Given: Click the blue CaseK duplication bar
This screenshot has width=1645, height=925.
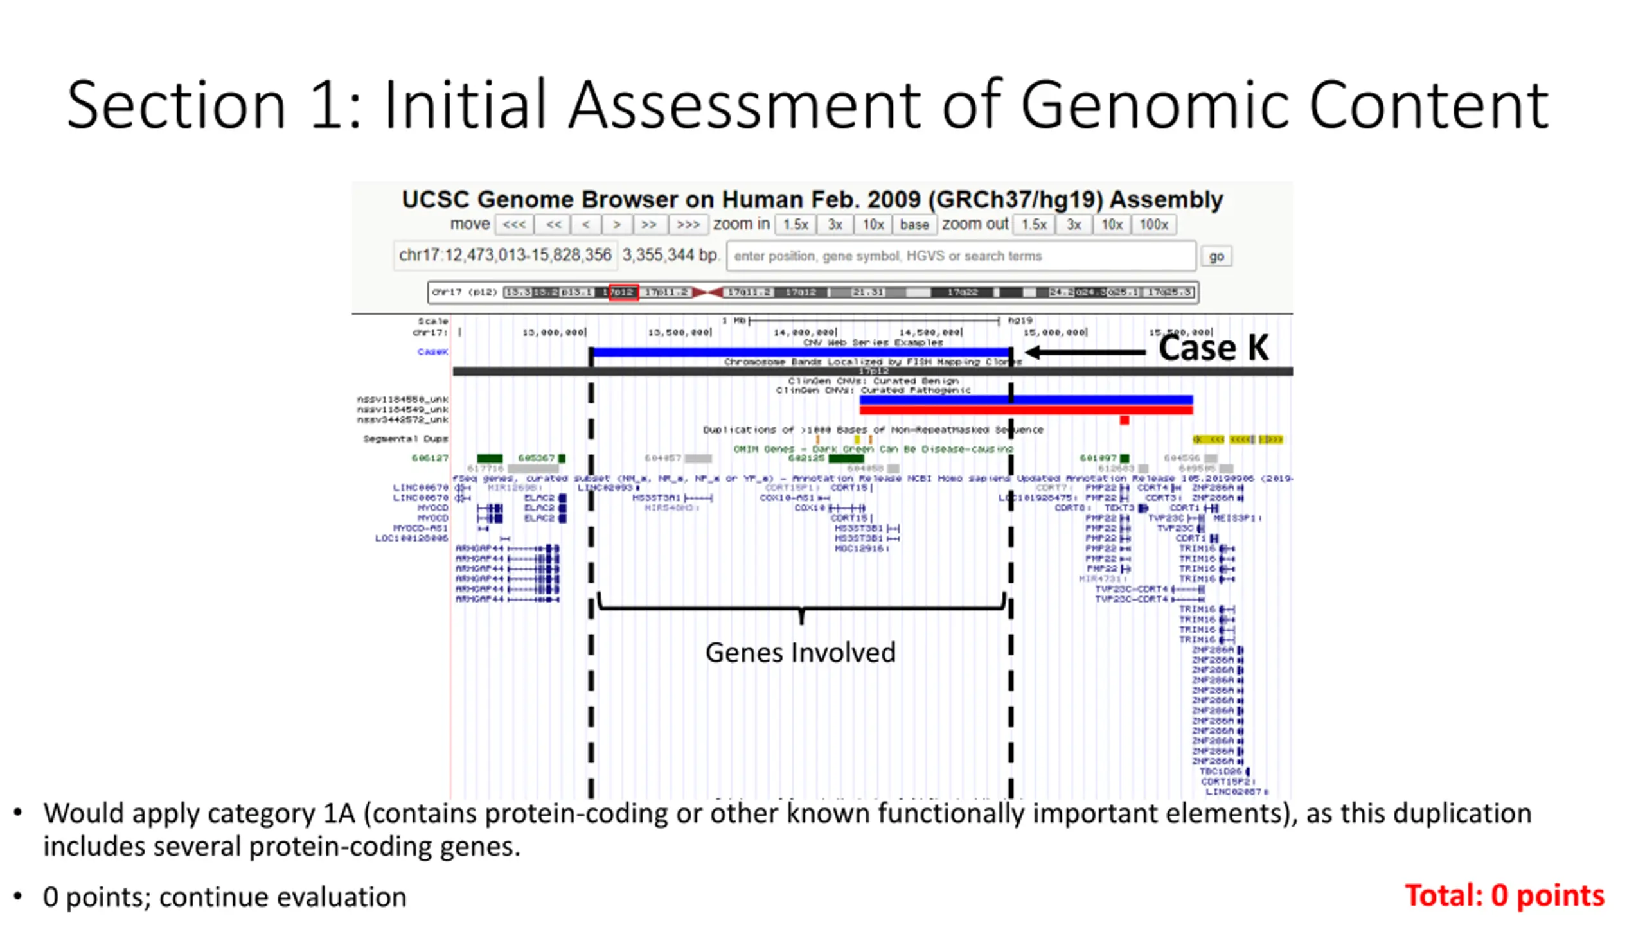Looking at the screenshot, I should (x=801, y=352).
